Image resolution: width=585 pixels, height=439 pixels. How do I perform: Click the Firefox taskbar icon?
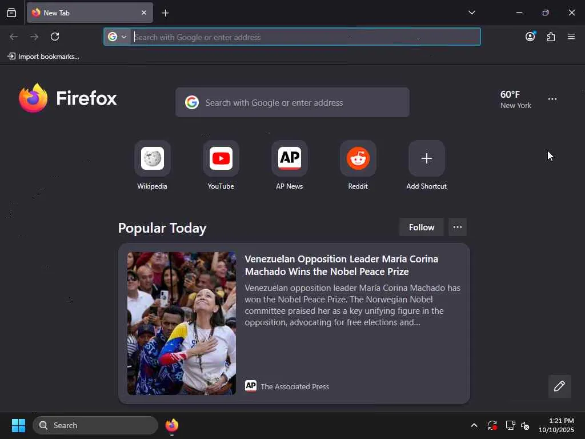(171, 425)
